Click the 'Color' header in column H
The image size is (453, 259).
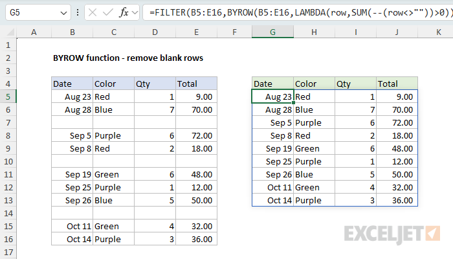click(314, 84)
